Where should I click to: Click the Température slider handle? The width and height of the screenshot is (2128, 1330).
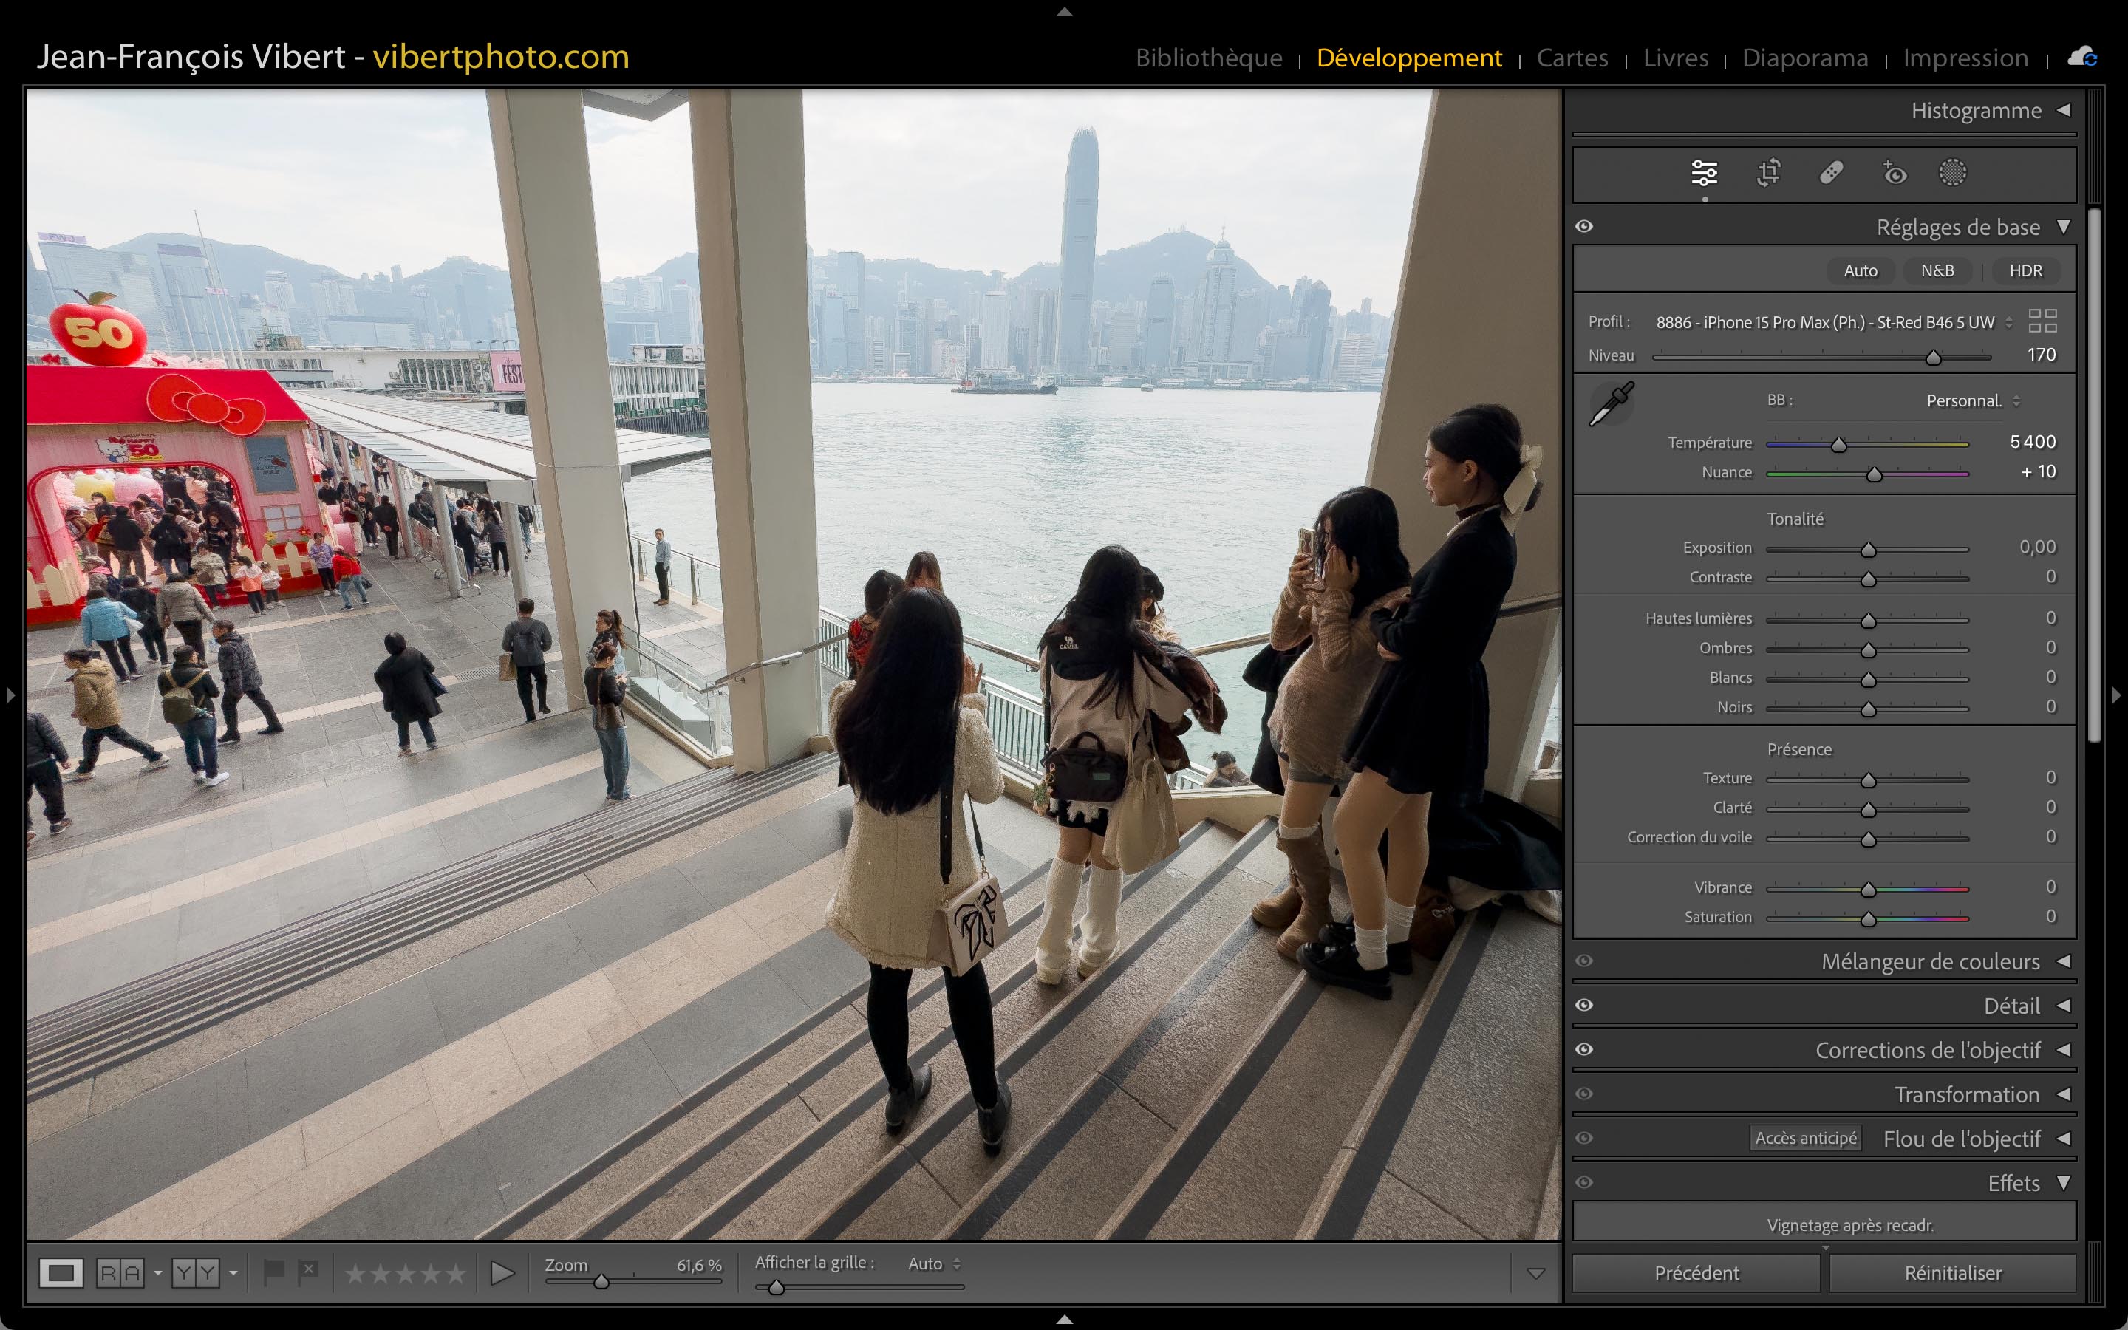click(x=1838, y=445)
